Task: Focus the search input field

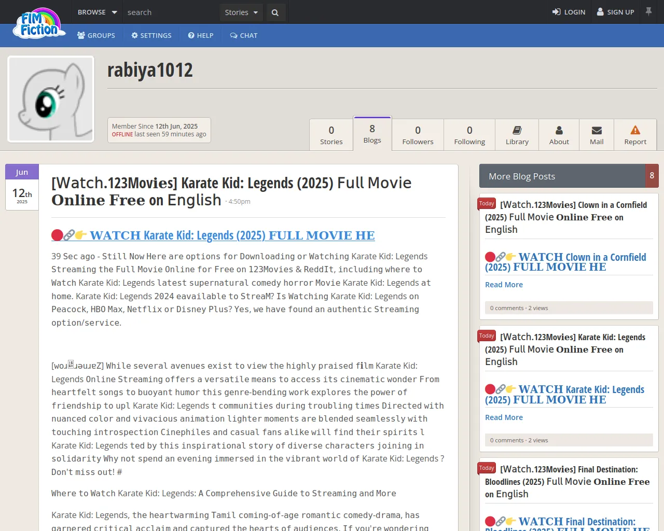Action: (x=171, y=12)
